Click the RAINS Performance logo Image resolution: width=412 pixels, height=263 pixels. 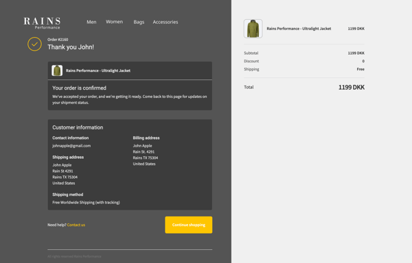(x=42, y=23)
